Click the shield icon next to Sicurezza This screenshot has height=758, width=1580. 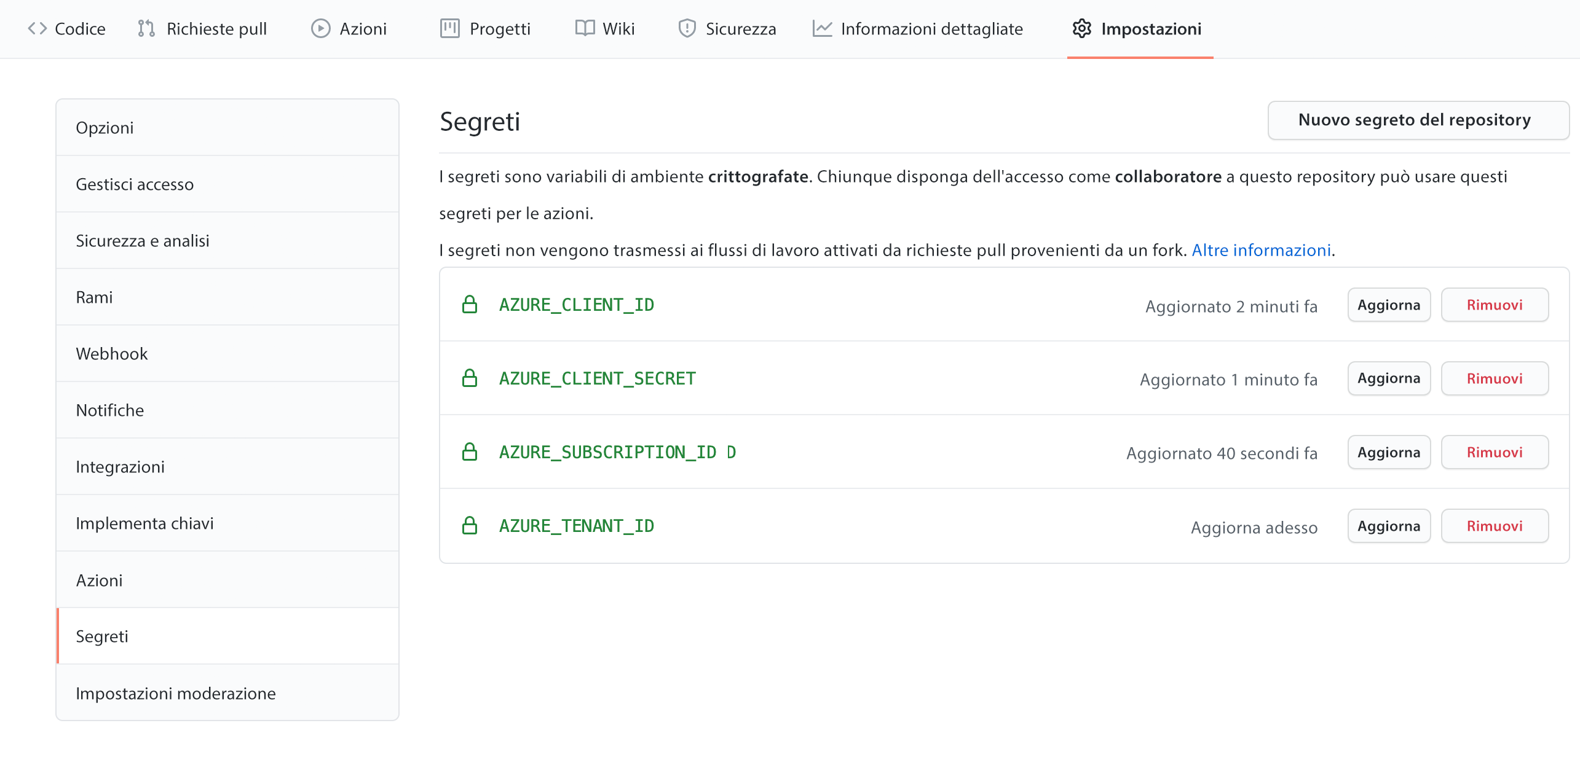[x=687, y=28]
